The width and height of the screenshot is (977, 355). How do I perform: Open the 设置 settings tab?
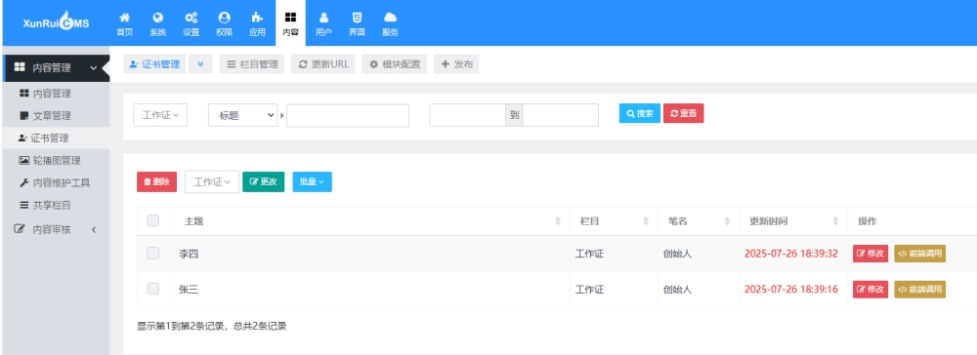191,23
